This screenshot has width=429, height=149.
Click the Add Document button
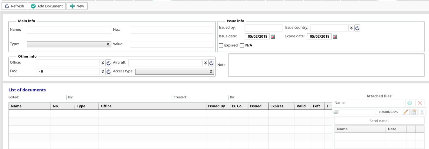47,6
